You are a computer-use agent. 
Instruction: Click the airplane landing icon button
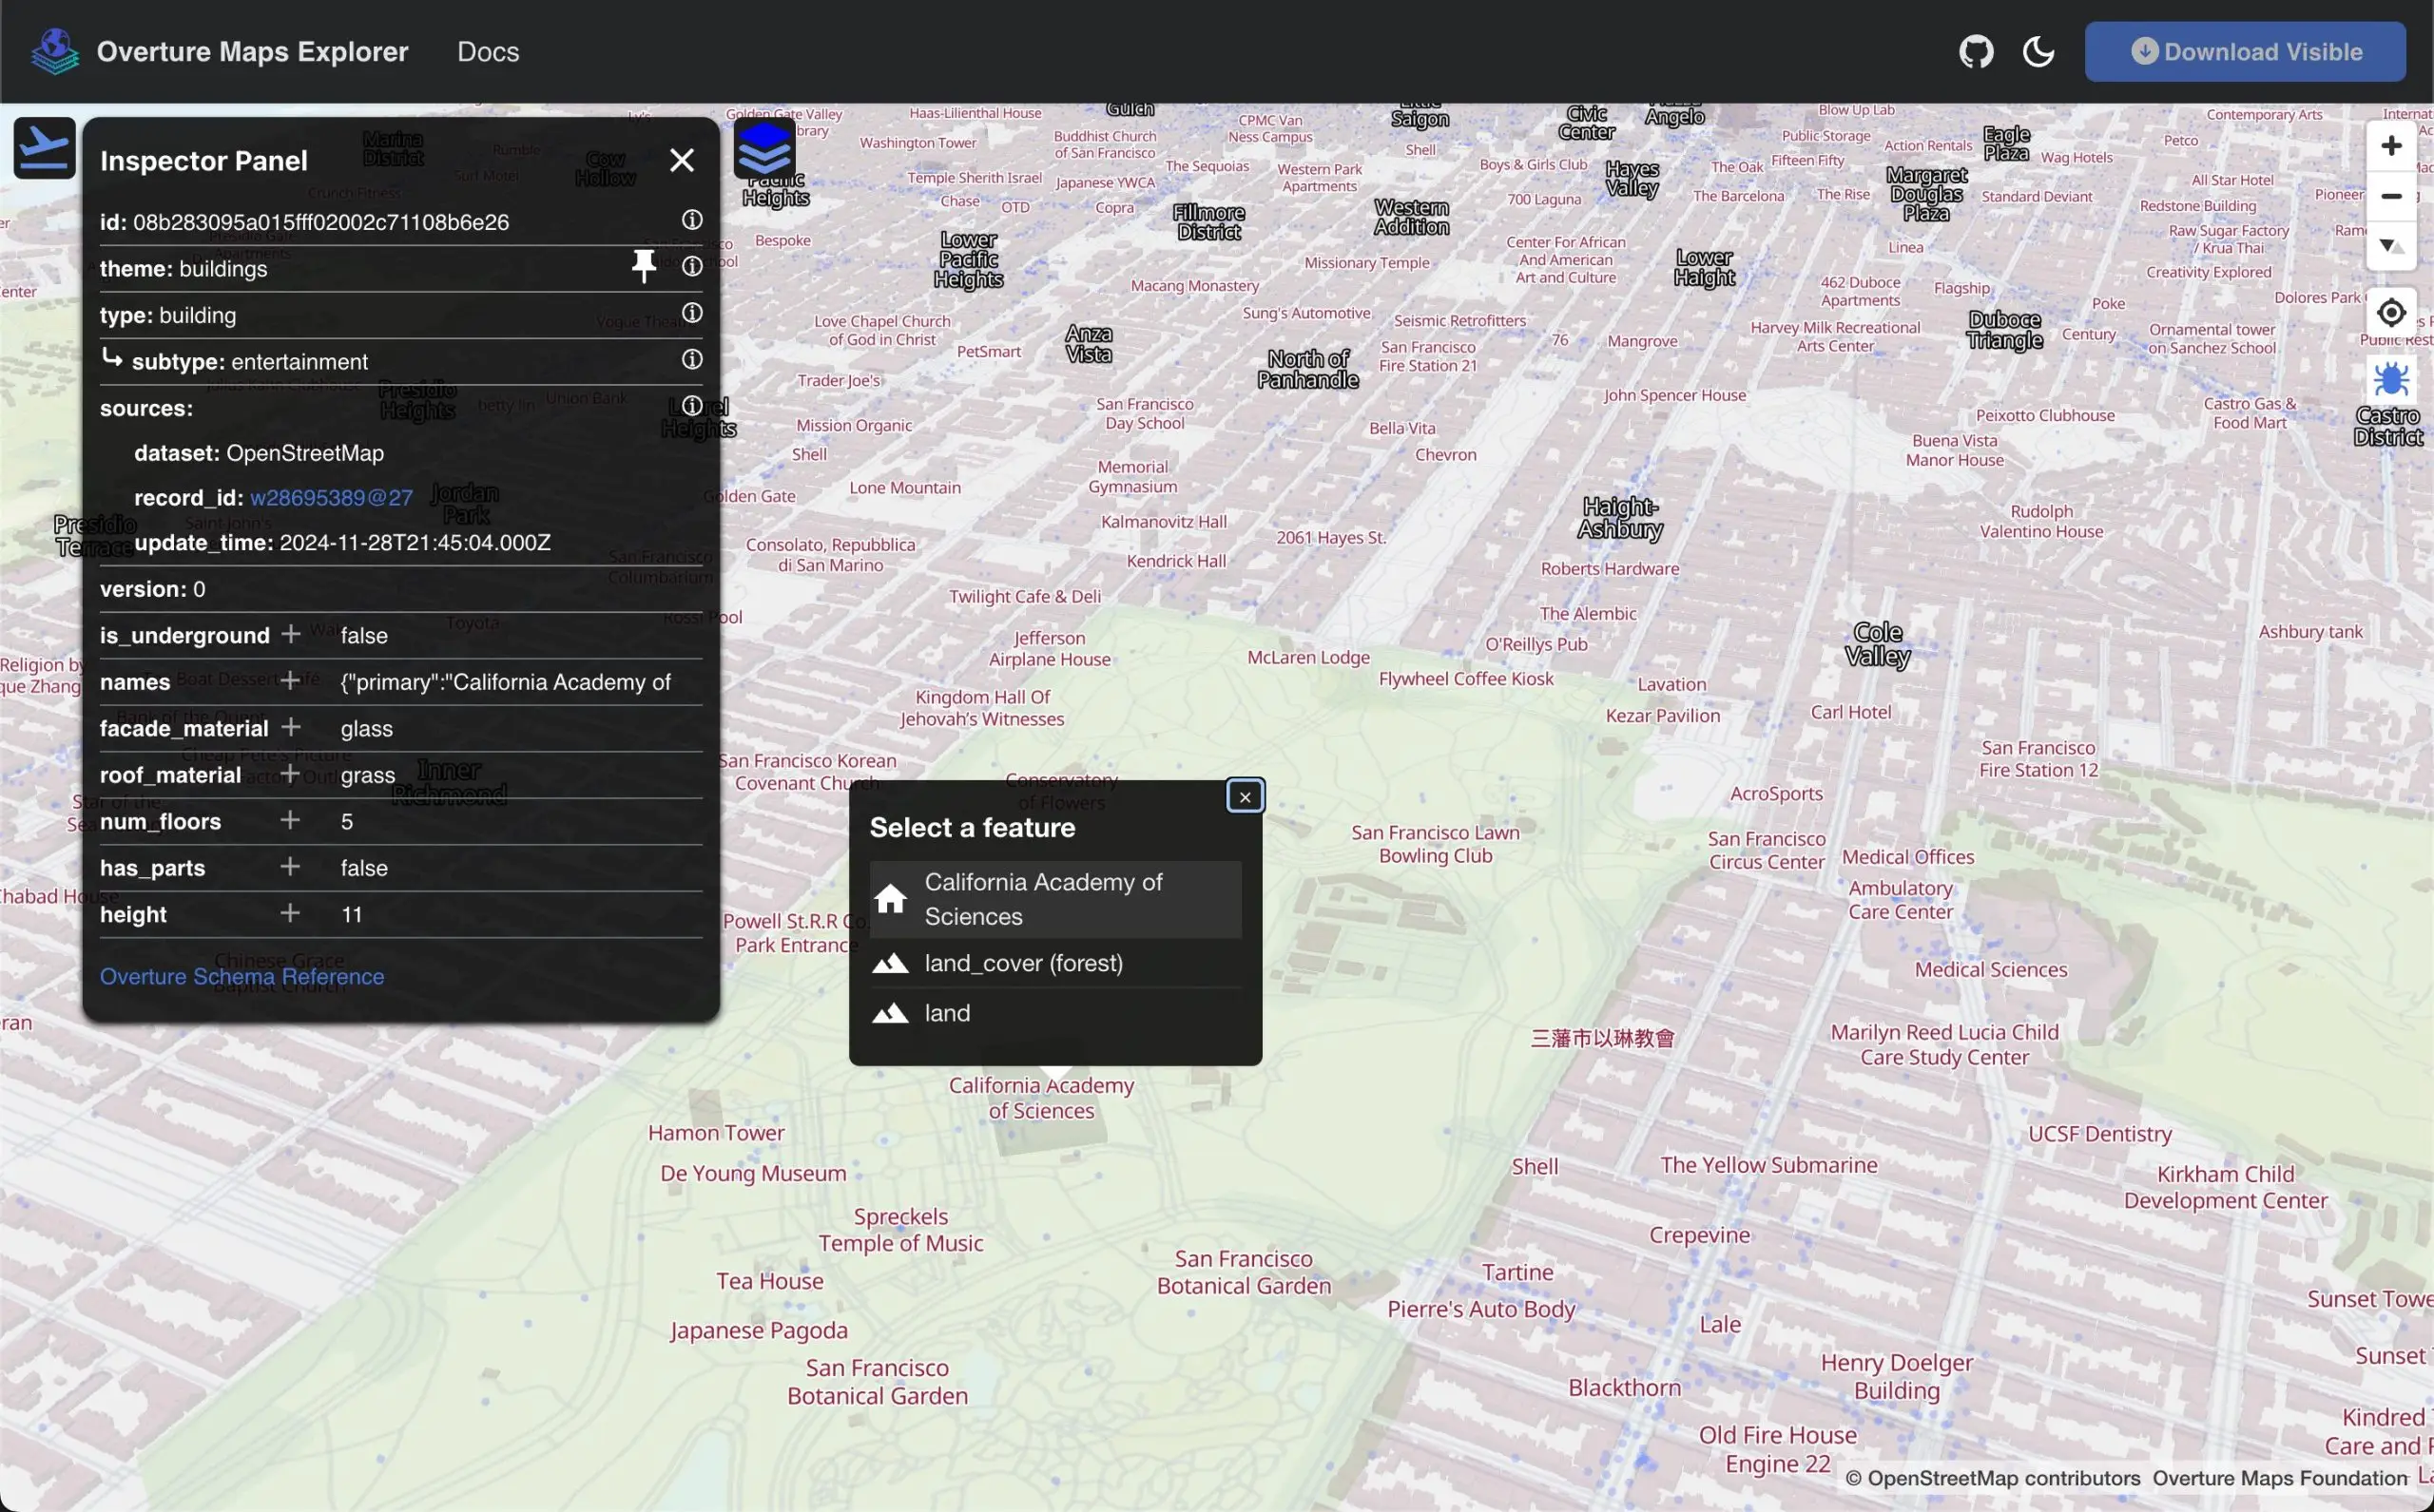tap(44, 148)
